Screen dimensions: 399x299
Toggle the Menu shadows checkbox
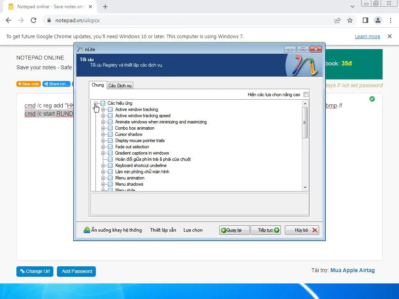pyautogui.click(x=110, y=184)
